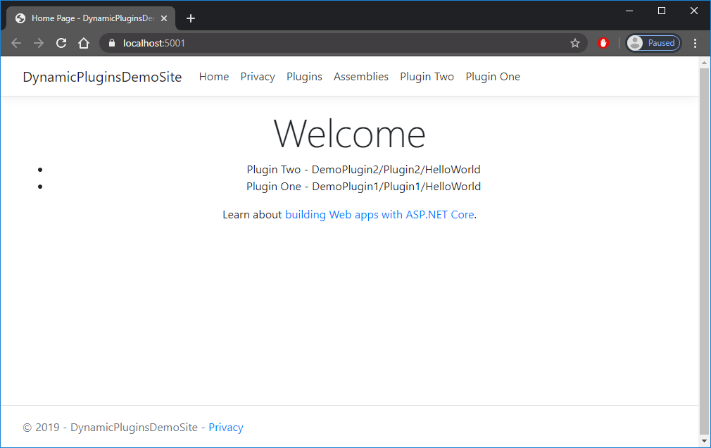Click the browser Back arrow button
This screenshot has height=448, width=711.
coord(16,43)
